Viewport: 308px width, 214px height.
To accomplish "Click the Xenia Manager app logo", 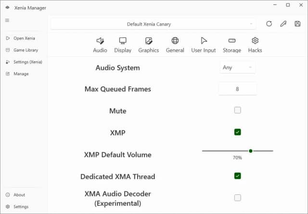I will (8, 8).
